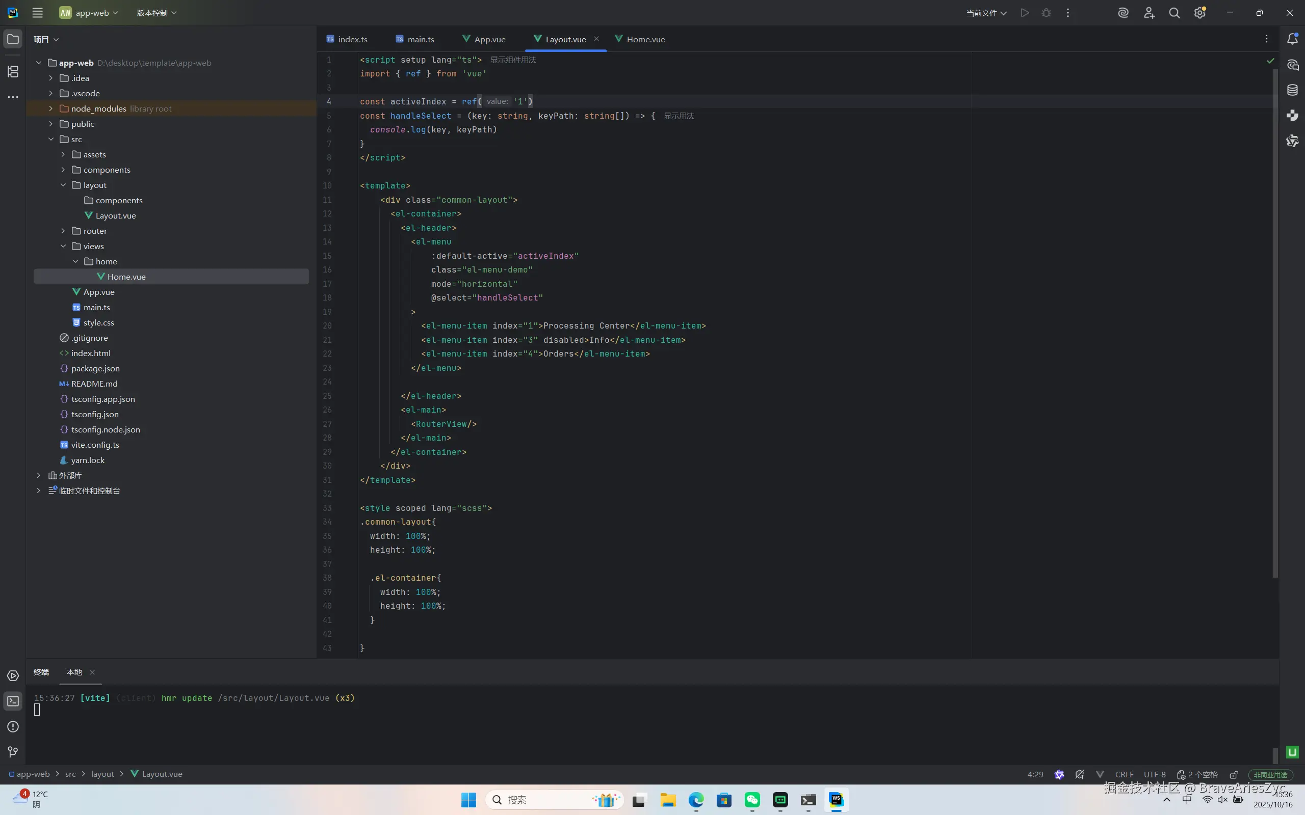Open the Git tool window icon

click(x=13, y=752)
